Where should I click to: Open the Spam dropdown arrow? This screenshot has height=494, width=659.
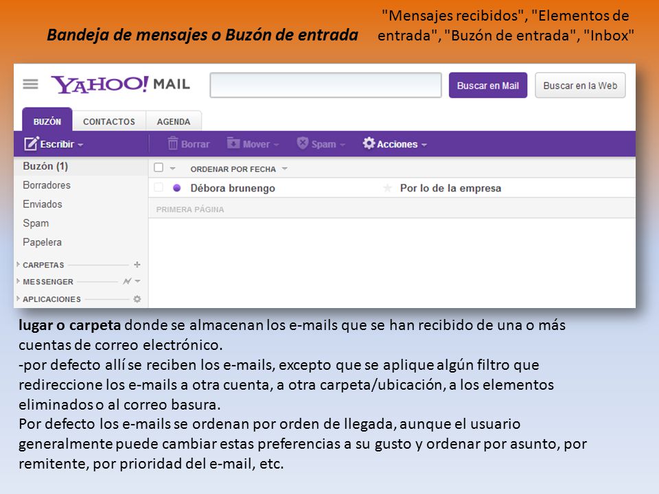click(343, 145)
